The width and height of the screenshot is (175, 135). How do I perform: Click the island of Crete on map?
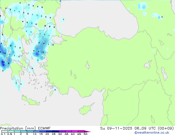coord(31,101)
